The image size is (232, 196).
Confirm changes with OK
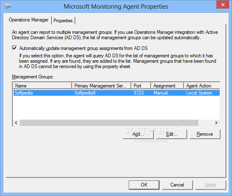pyautogui.click(x=144, y=185)
